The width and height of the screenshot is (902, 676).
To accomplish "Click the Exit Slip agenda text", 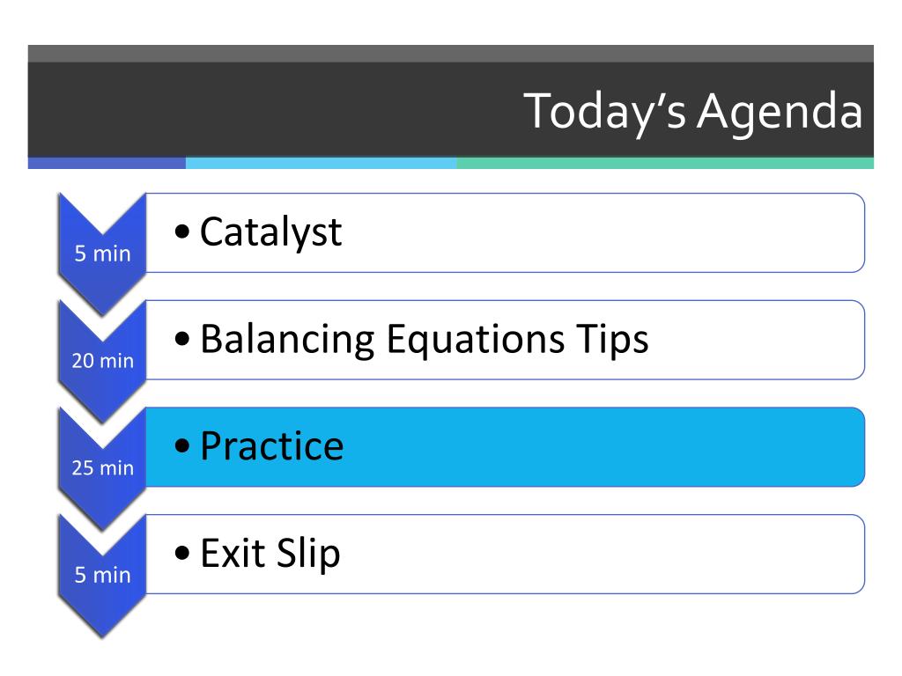I will tap(270, 554).
